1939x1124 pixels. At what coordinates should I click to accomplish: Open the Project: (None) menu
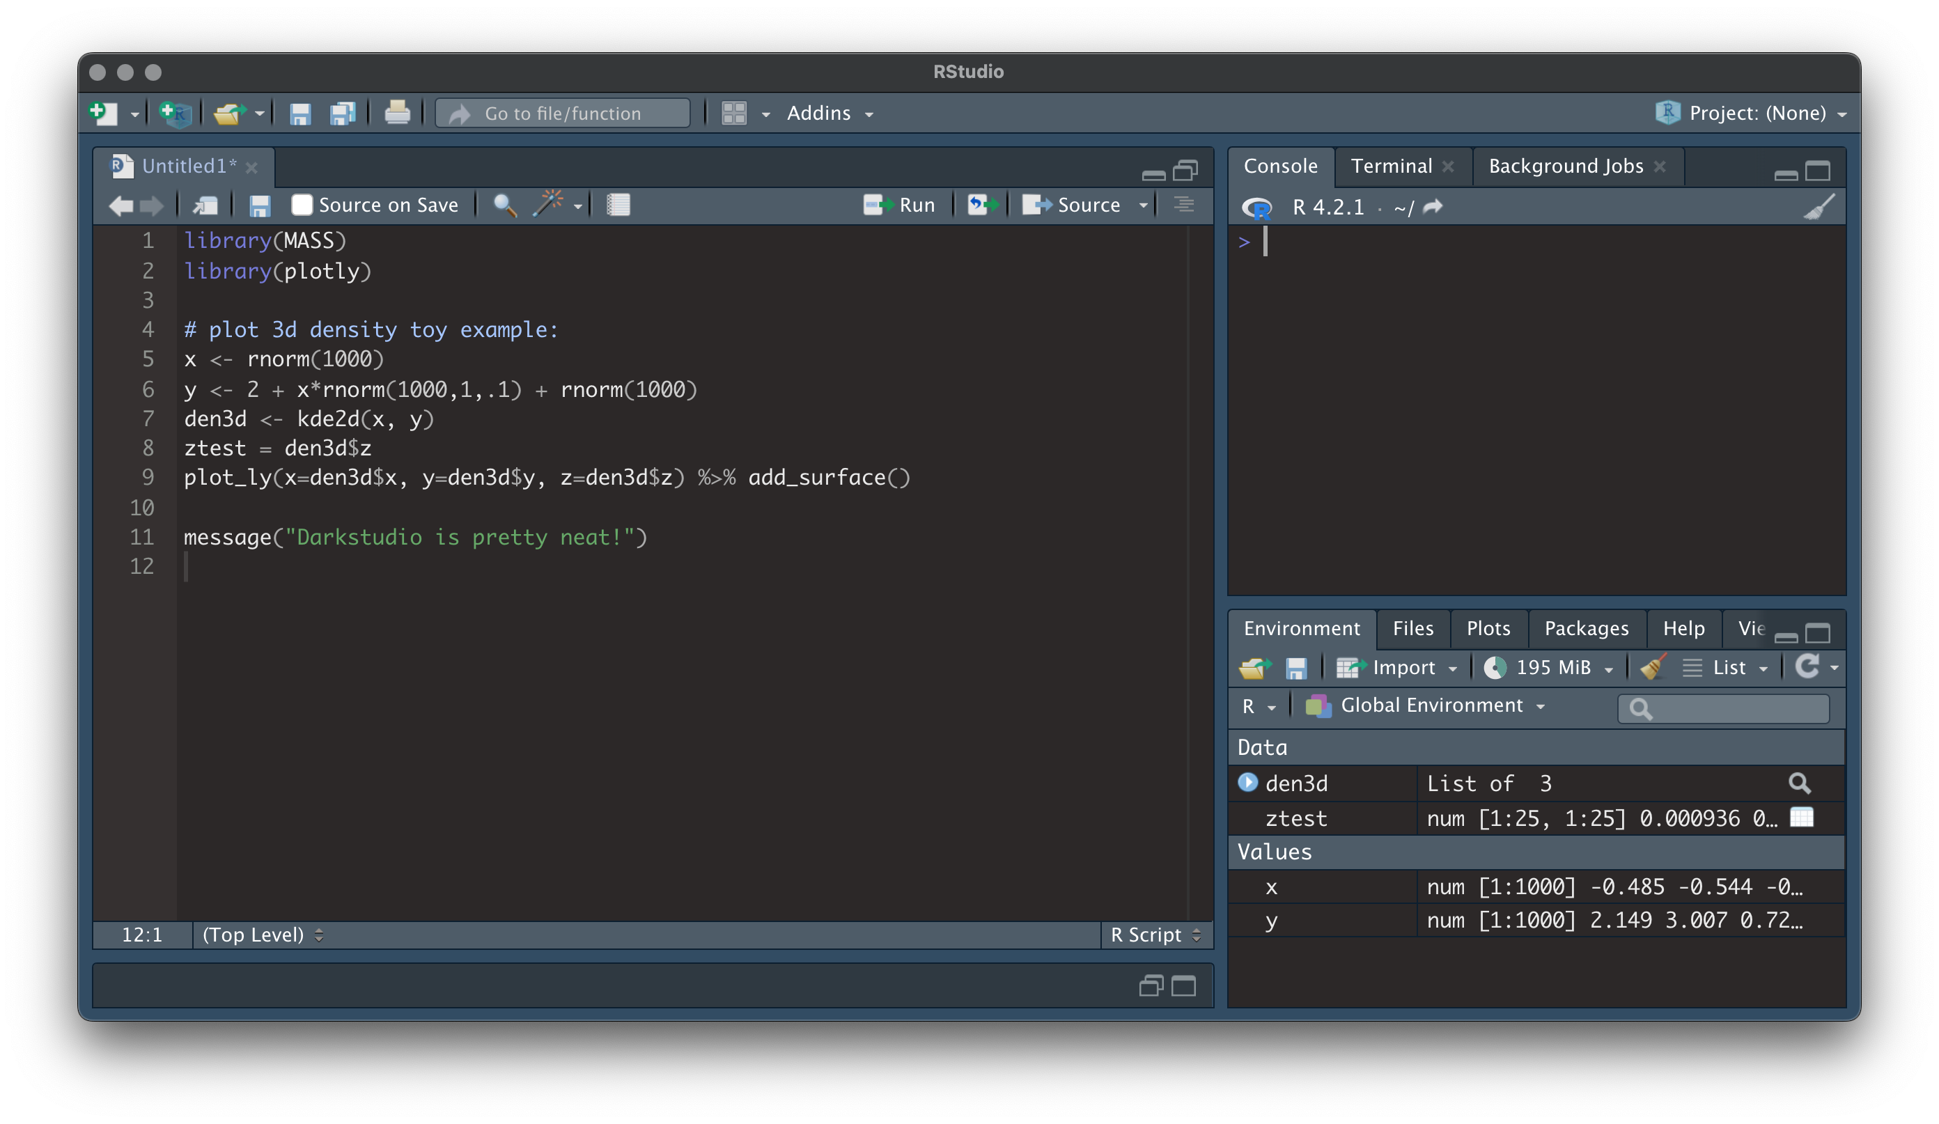[x=1750, y=113]
